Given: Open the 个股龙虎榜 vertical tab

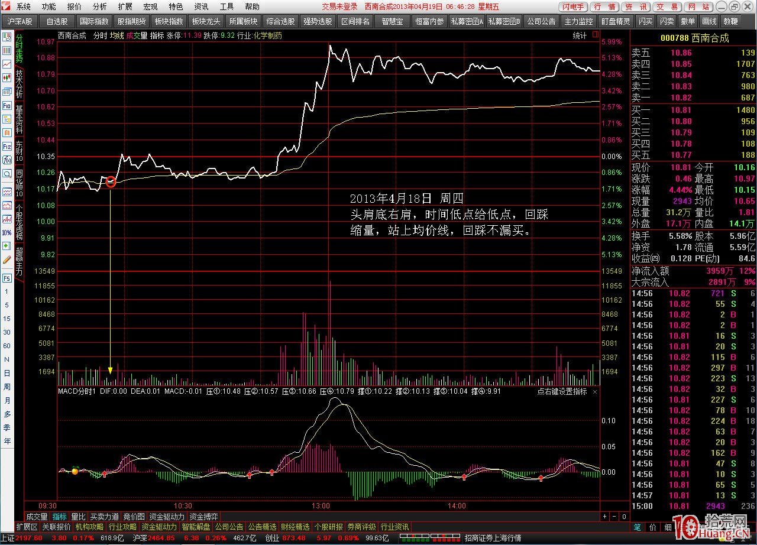Looking at the screenshot, I should pos(19,222).
